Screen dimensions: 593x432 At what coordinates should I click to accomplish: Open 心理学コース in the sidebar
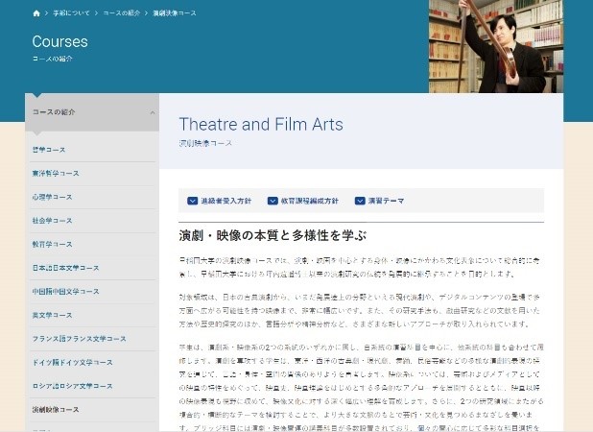pyautogui.click(x=52, y=197)
